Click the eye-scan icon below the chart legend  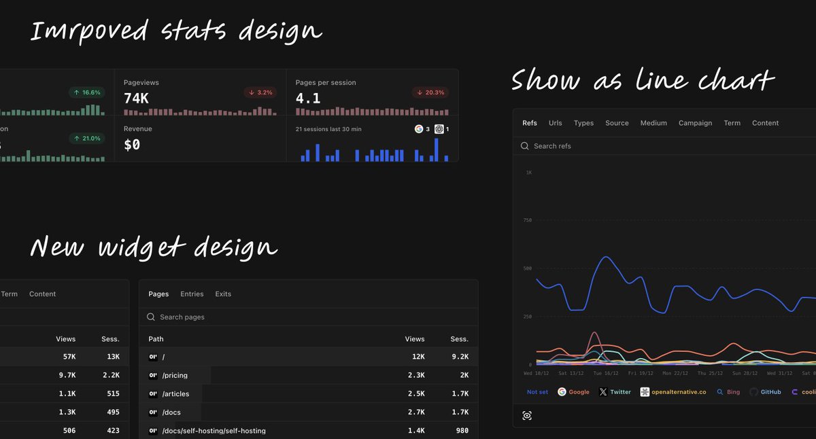click(x=527, y=416)
